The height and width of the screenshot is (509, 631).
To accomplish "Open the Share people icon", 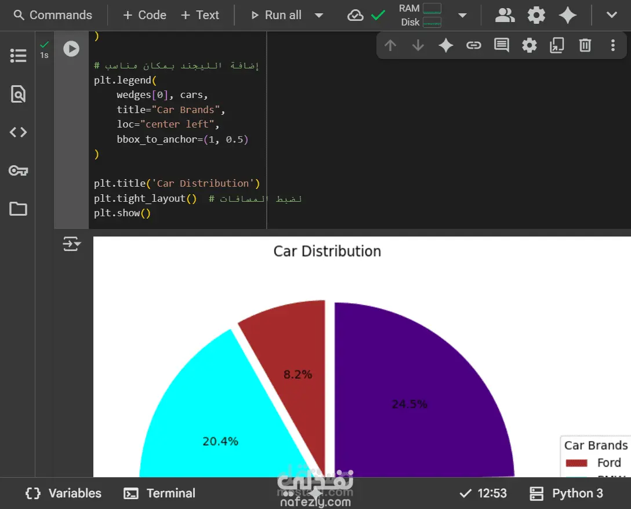I will (505, 15).
